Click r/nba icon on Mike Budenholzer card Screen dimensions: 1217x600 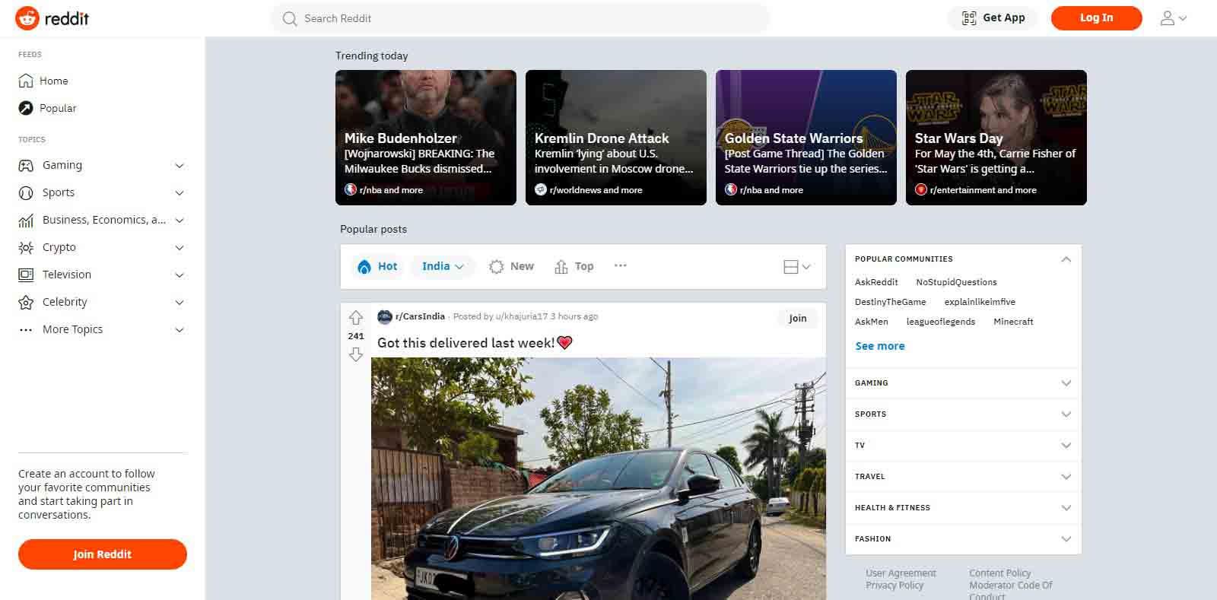tap(351, 189)
